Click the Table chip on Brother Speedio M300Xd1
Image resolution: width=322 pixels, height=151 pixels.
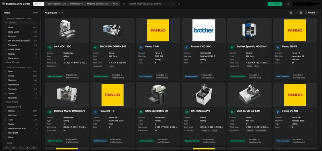pyautogui.click(x=249, y=66)
